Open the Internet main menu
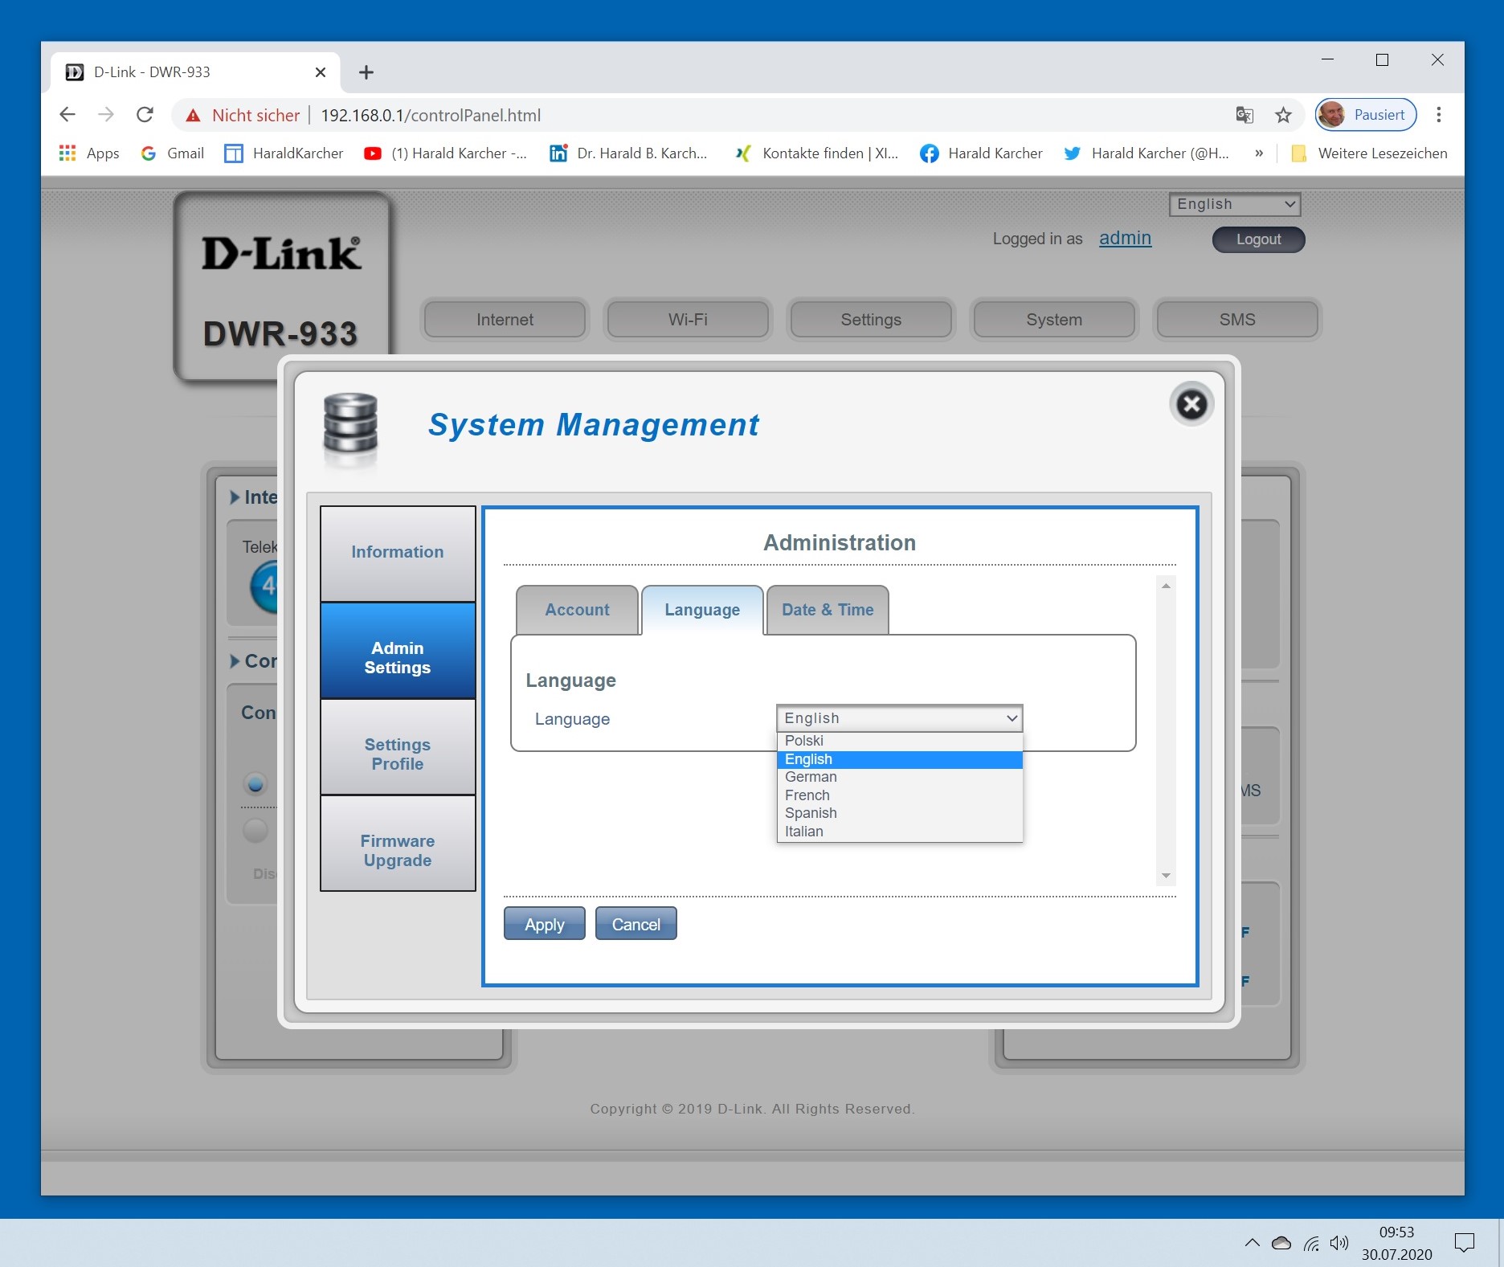1504x1267 pixels. (x=505, y=320)
